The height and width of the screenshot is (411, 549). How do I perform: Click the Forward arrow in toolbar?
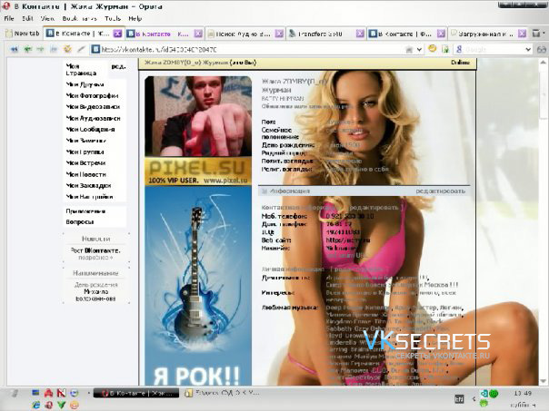(x=41, y=49)
